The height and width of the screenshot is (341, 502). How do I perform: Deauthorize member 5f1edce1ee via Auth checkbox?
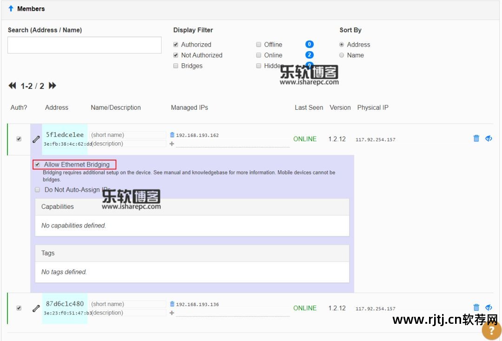click(19, 139)
